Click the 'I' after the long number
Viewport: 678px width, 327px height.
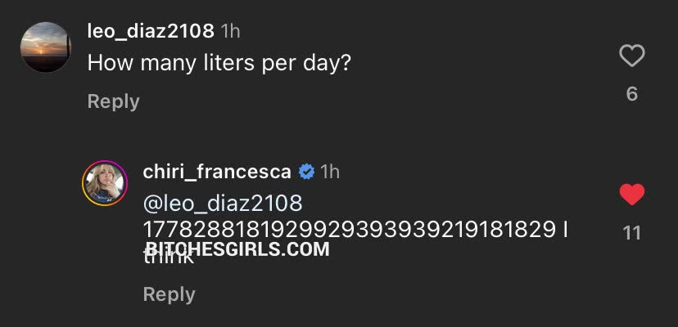click(x=565, y=230)
